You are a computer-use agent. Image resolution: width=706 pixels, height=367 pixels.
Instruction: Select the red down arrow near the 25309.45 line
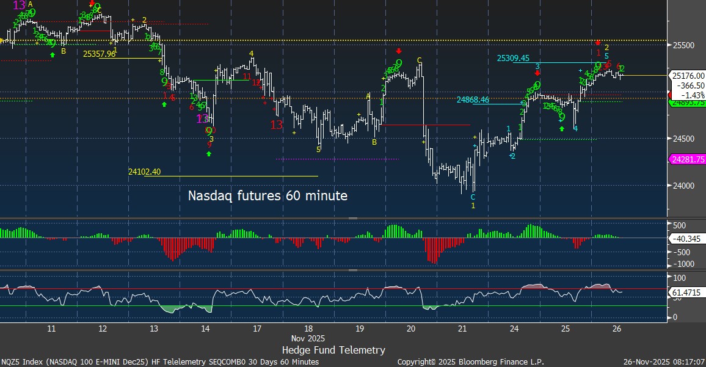pos(537,89)
